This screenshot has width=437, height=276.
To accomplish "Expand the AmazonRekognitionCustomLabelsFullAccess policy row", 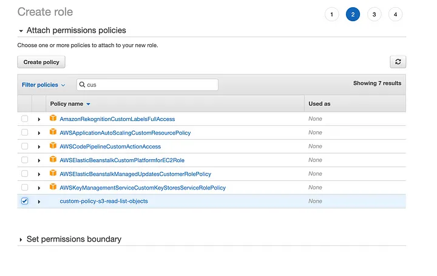I will pos(39,119).
